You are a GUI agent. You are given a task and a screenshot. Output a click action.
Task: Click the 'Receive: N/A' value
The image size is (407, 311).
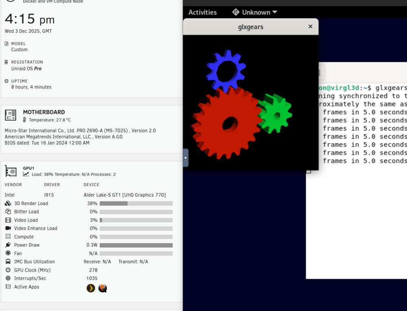pyautogui.click(x=97, y=262)
